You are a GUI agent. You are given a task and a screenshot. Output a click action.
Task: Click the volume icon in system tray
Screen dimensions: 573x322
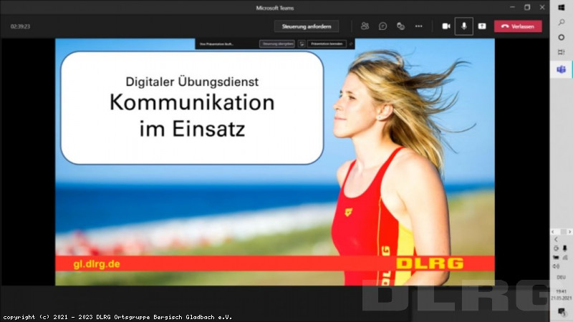tap(557, 266)
